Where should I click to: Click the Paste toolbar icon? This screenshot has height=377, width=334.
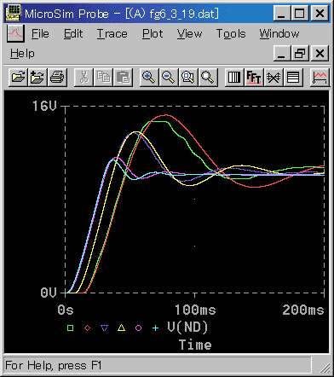[123, 78]
